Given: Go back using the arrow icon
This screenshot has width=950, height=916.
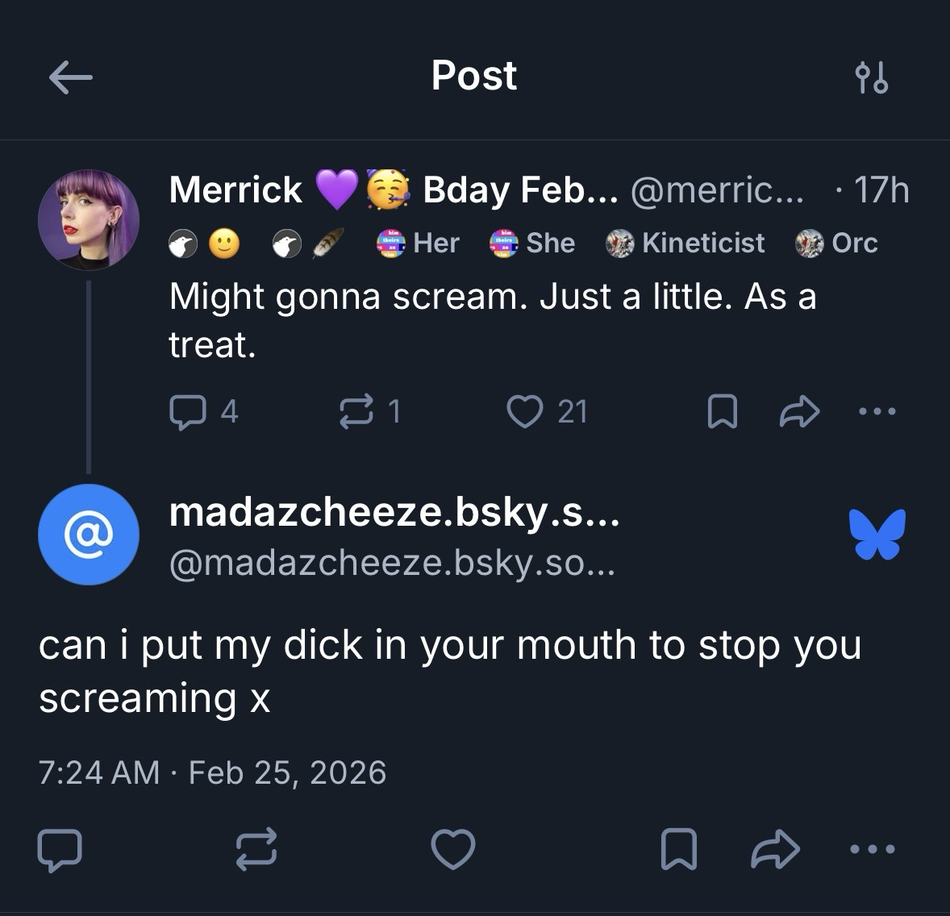Looking at the screenshot, I should [71, 77].
